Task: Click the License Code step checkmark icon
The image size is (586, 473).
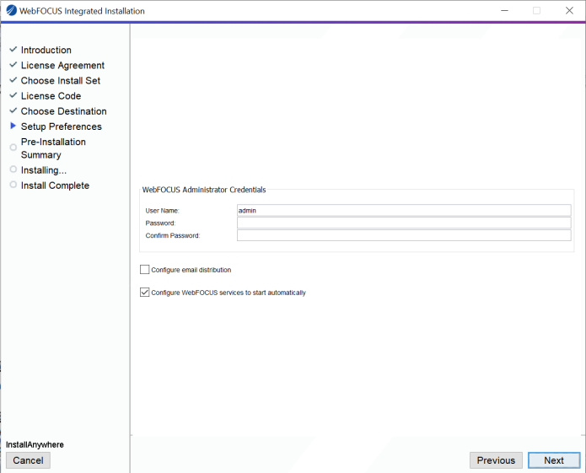Action: [x=13, y=95]
